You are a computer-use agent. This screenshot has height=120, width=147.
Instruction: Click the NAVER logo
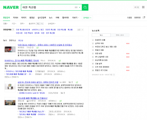[11, 7]
